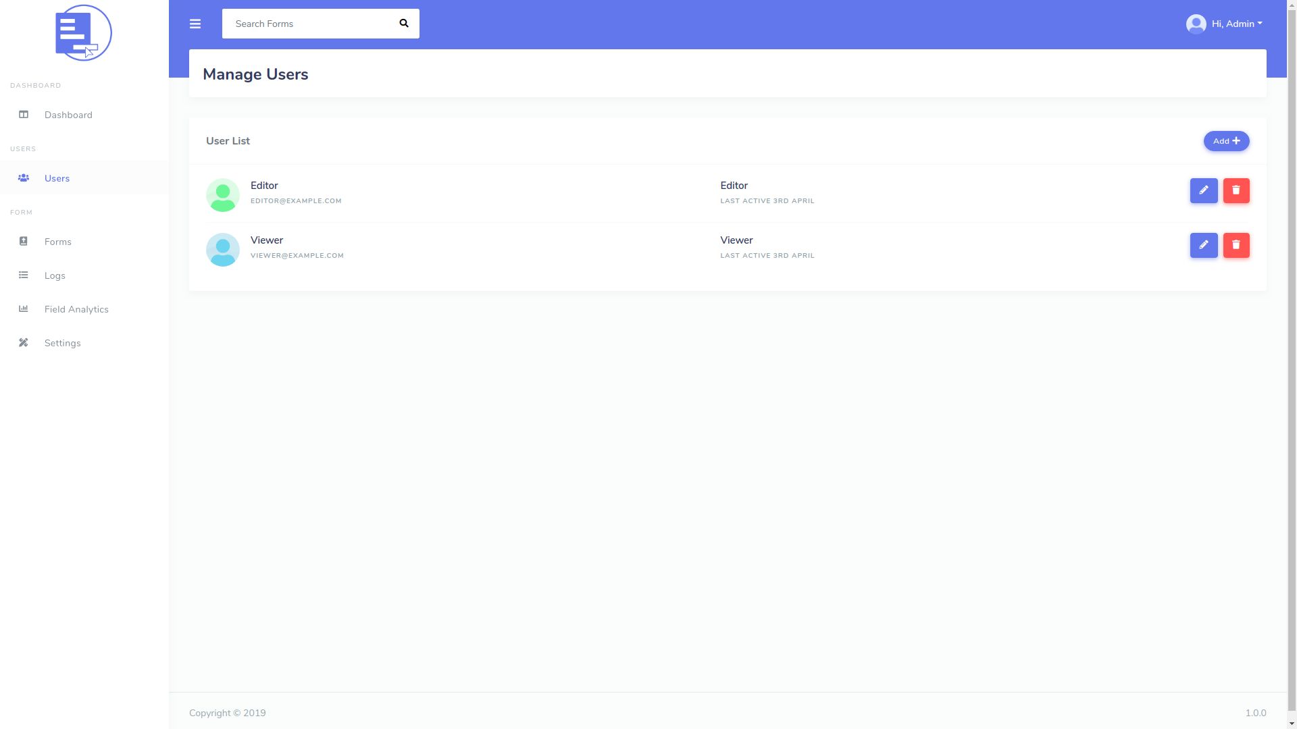Open Settings from the sidebar
The height and width of the screenshot is (729, 1297).
63,343
